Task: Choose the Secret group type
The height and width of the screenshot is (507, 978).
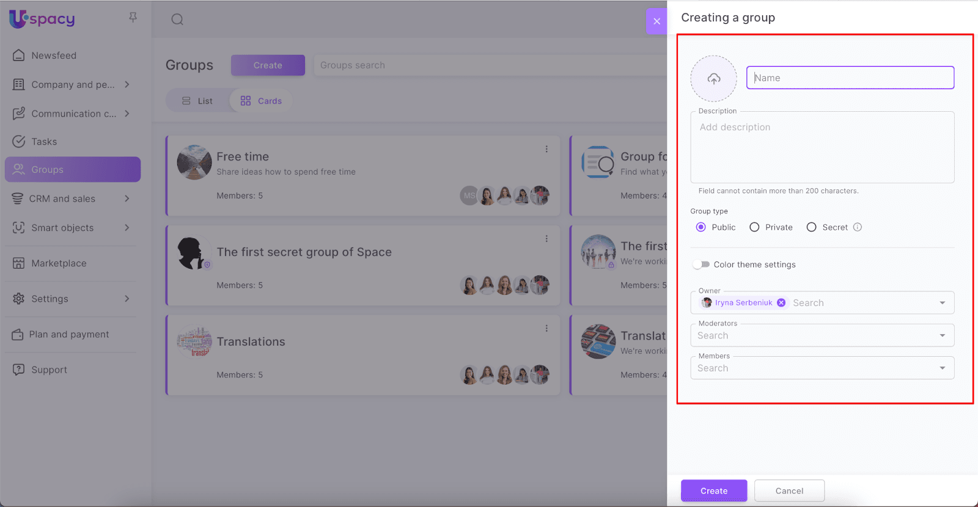Action: (x=812, y=227)
